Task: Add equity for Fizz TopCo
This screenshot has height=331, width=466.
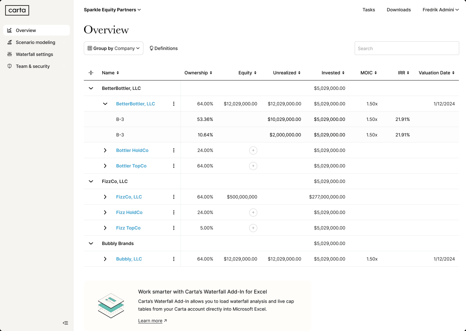Action: pyautogui.click(x=253, y=228)
